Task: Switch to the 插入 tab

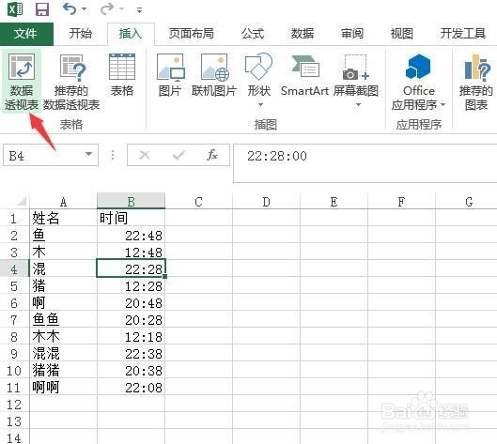Action: tap(131, 34)
